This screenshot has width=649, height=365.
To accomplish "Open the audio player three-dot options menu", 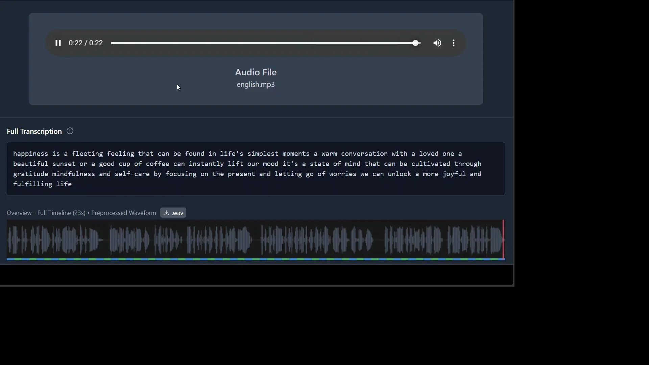I will [x=454, y=43].
